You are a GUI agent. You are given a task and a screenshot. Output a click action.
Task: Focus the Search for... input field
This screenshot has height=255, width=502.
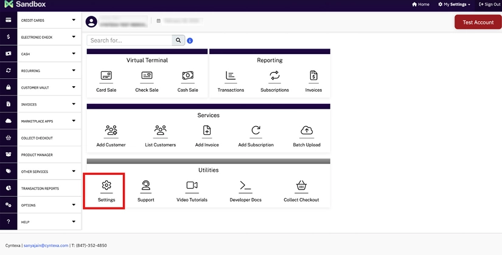click(130, 40)
